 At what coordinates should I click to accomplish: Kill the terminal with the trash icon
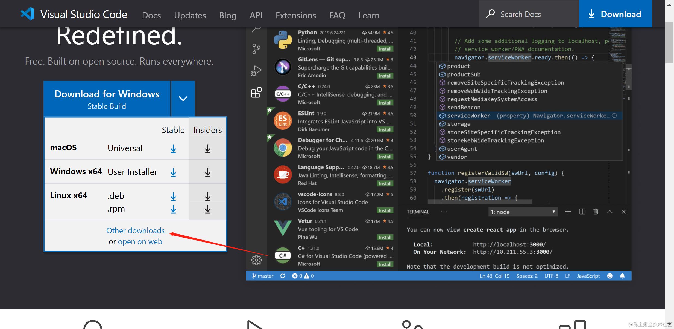point(596,212)
